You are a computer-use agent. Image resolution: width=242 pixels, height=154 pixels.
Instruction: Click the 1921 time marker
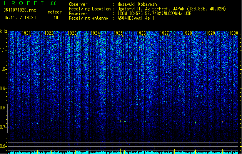click(26, 33)
